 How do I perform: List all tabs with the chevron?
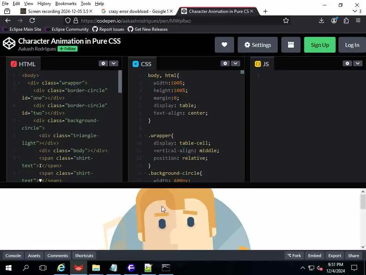click(355, 11)
